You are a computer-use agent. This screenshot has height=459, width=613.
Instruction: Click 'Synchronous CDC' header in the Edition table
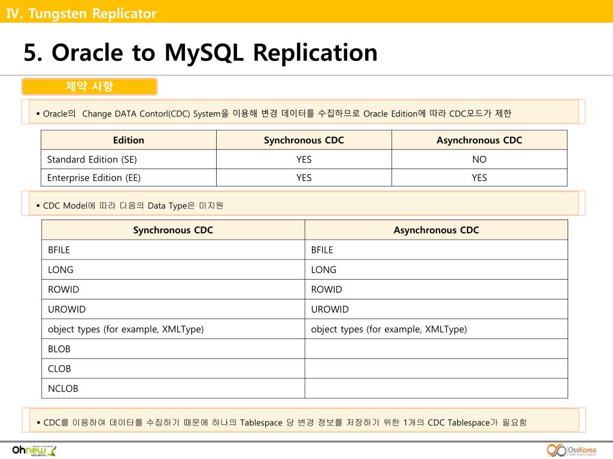tap(304, 140)
